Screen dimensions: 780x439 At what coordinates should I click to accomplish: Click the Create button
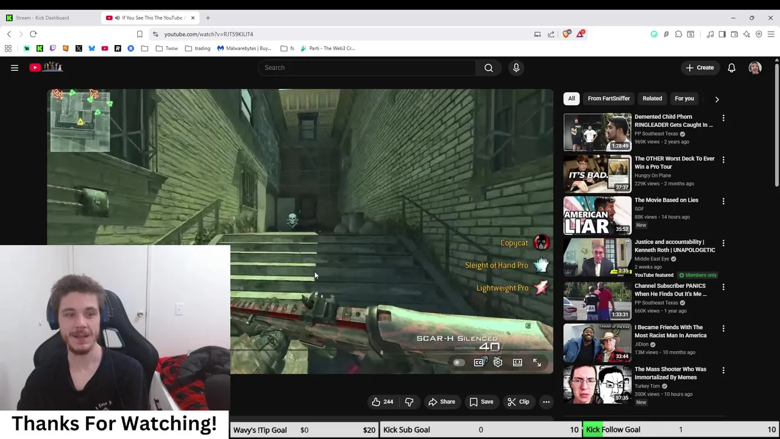(x=700, y=68)
